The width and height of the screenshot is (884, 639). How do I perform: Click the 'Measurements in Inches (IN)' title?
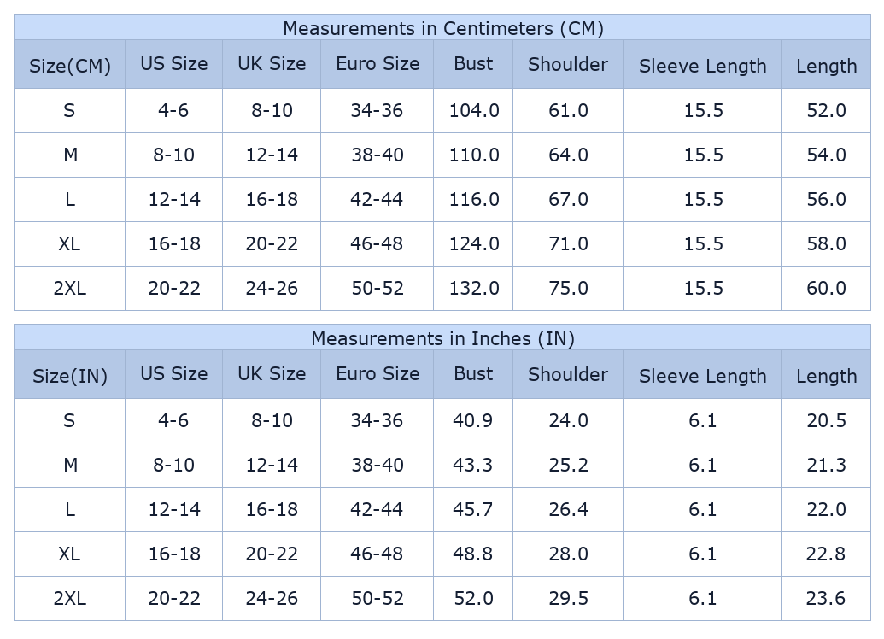(442, 338)
